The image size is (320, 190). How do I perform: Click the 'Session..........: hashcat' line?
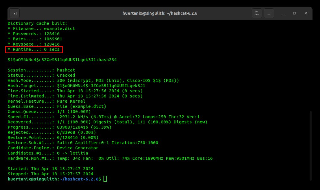(42, 70)
